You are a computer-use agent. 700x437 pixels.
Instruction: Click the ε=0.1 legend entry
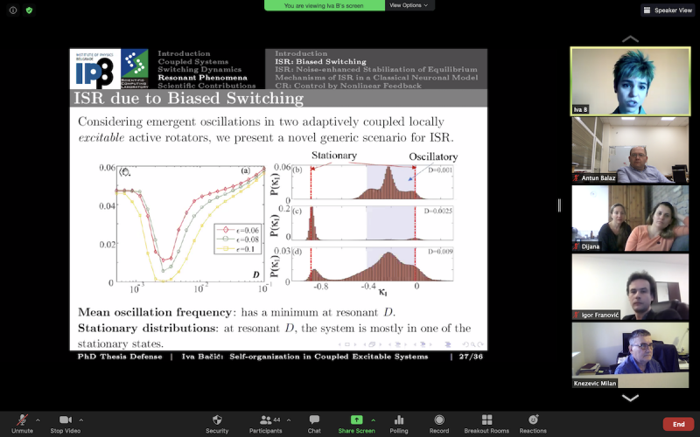235,249
